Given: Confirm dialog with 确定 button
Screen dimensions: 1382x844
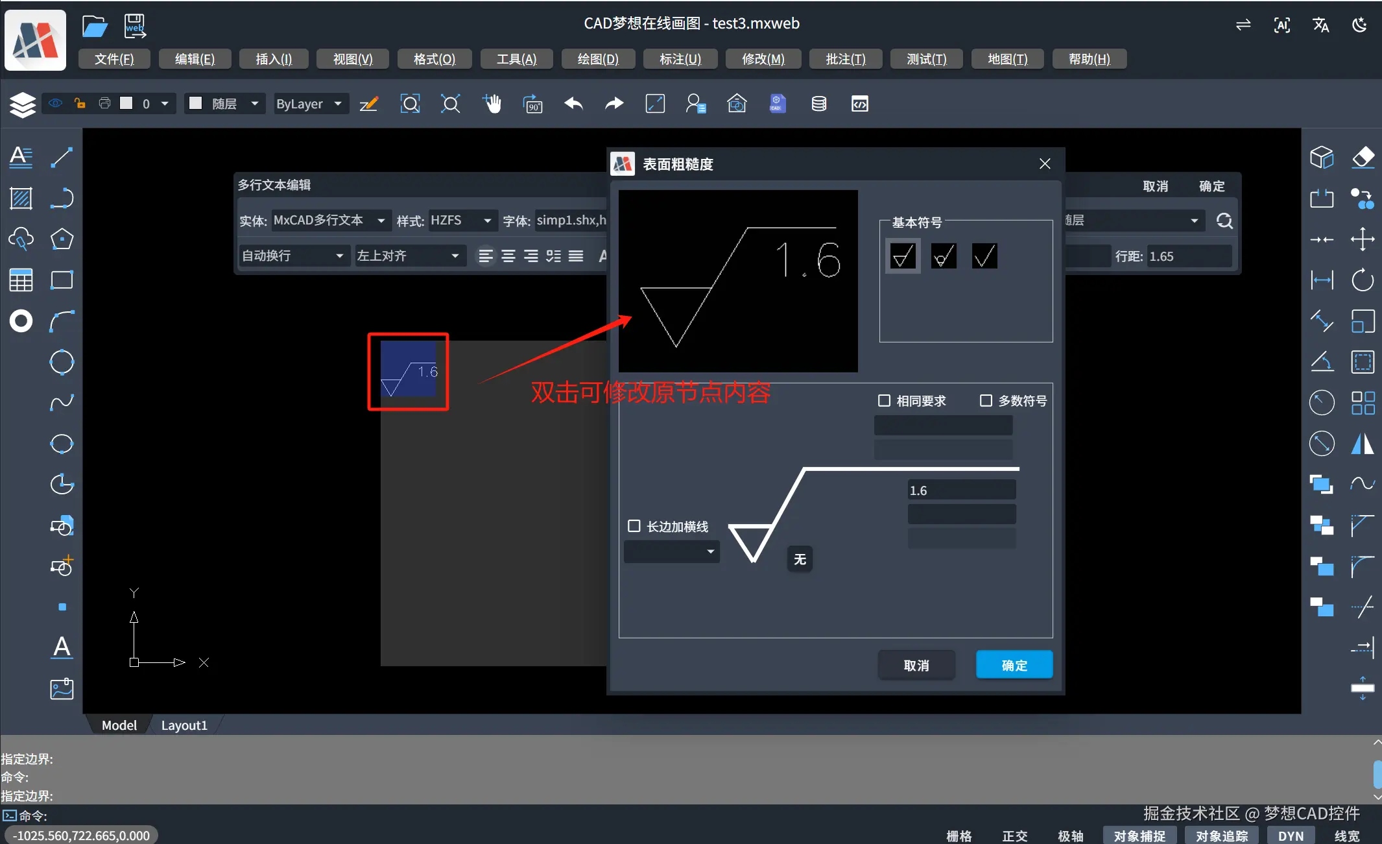Looking at the screenshot, I should pos(1014,664).
